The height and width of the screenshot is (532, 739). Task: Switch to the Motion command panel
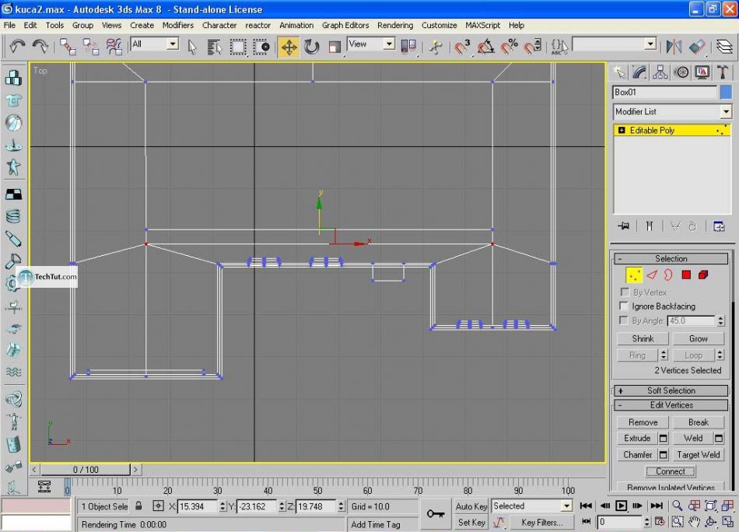coord(681,72)
